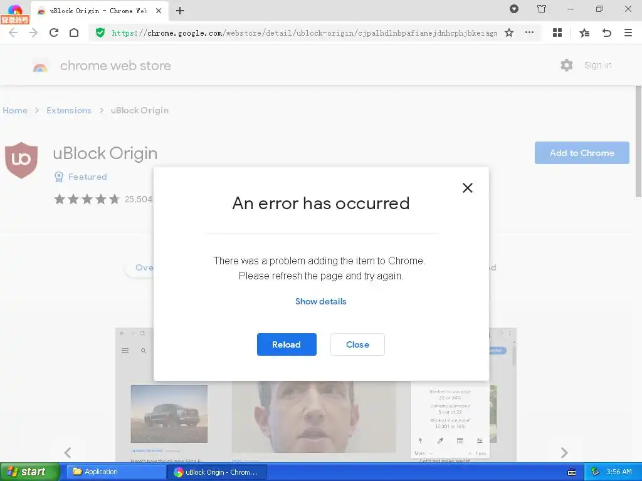Click the Featured badge
The height and width of the screenshot is (481, 642).
tap(81, 177)
